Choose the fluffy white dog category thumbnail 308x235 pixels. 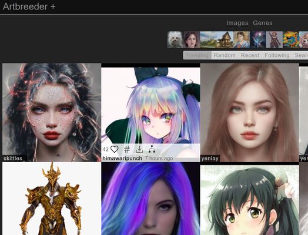click(175, 40)
